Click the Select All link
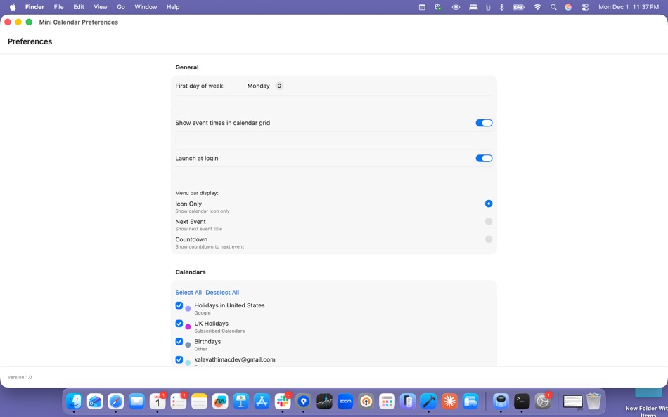Viewport: 668px width, 417px height. coord(188,292)
